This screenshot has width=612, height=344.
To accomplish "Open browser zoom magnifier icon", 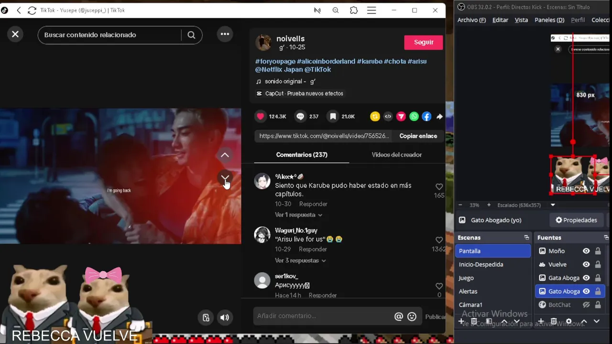I will point(336,10).
